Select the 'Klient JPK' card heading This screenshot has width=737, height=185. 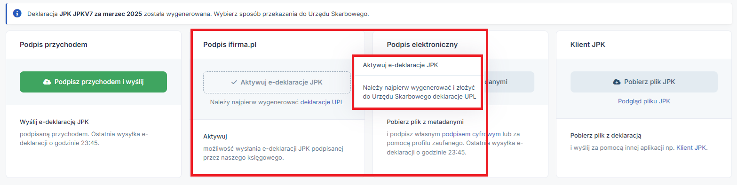tap(587, 45)
